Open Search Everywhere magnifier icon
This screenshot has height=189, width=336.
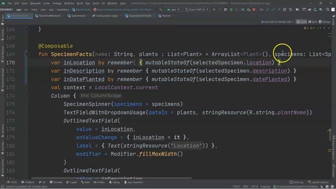tap(328, 9)
